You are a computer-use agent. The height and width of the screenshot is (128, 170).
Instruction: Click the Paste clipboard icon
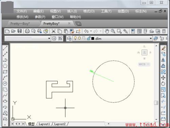pyautogui.click(x=66, y=31)
